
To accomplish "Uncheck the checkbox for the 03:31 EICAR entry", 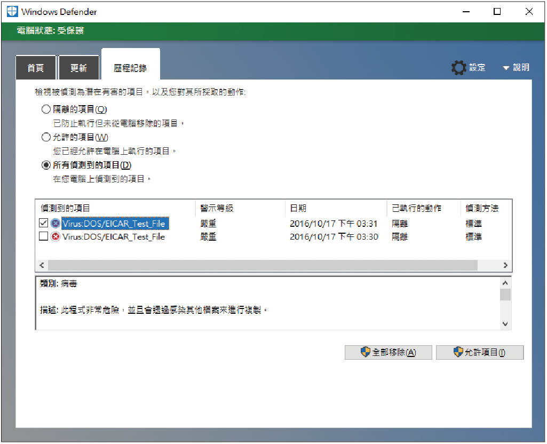I will point(43,223).
